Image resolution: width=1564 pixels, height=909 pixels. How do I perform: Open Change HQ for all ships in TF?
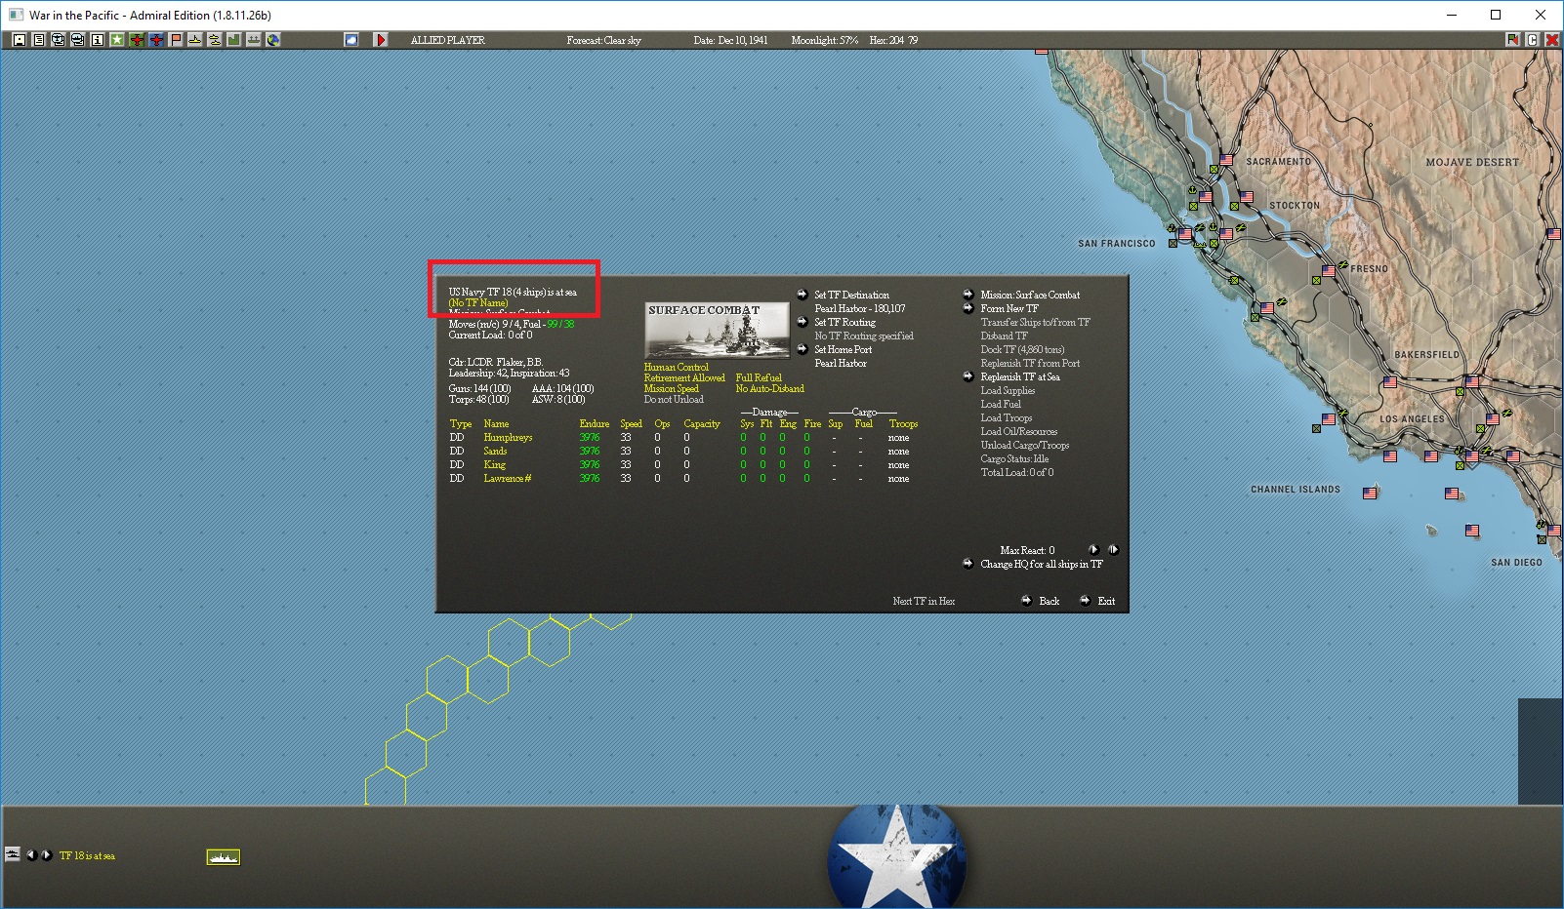tap(1042, 564)
